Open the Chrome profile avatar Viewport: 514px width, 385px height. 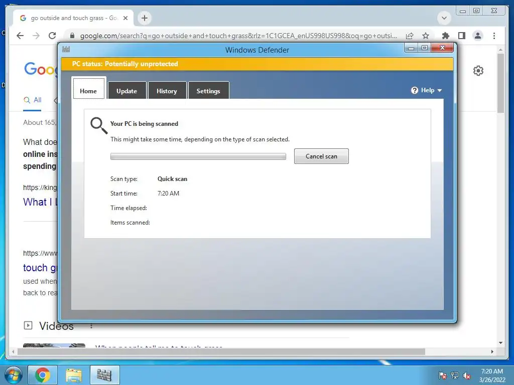(478, 36)
